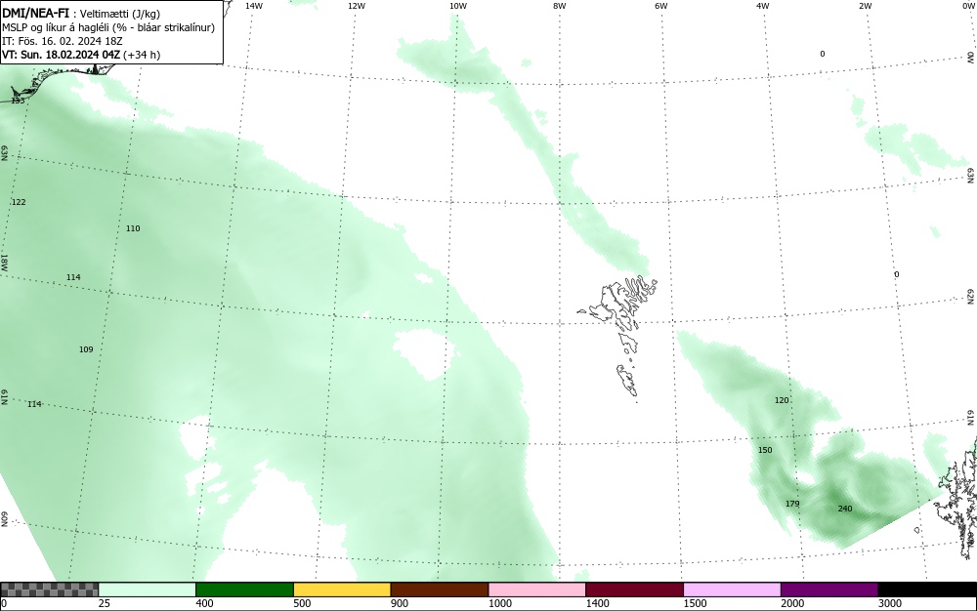Click the 'DMI/NEA-FI : Veltimætti (J/kg)' title
This screenshot has height=611, width=977.
81,13
